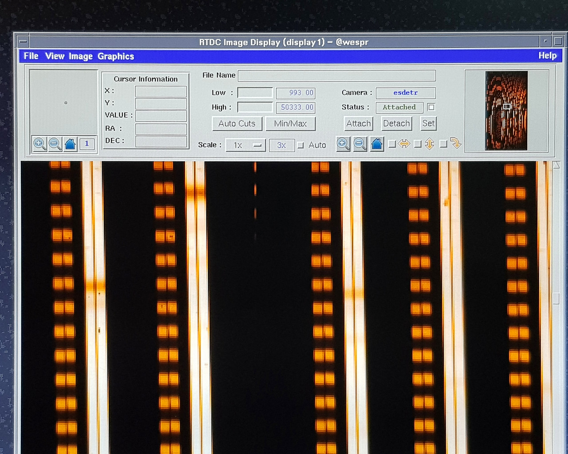Click the File Name input field

tap(336, 75)
